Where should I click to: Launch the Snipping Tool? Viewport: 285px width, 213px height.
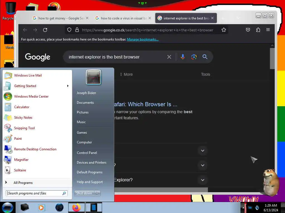click(38, 128)
